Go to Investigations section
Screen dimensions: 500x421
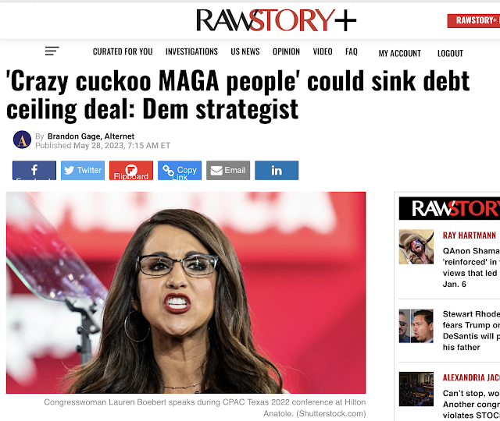pos(191,51)
